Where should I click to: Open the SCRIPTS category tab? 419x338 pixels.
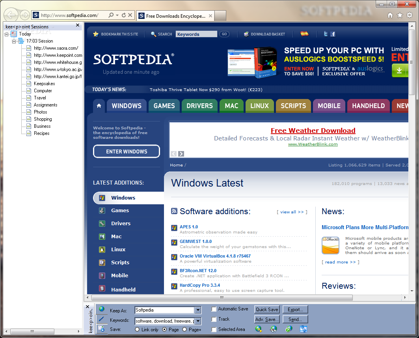click(x=293, y=106)
